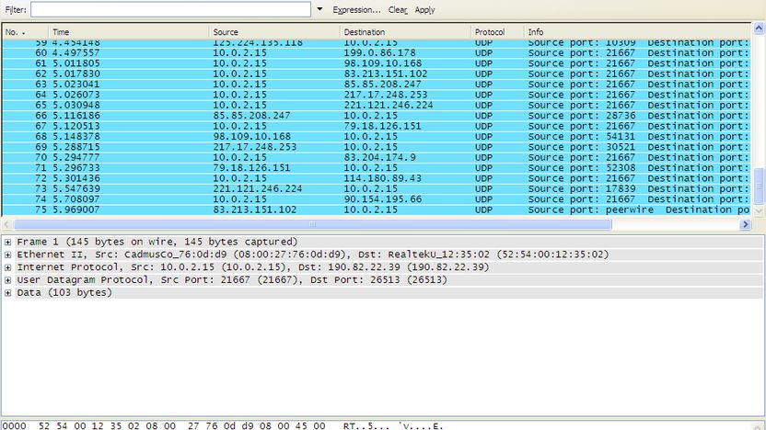Screen dimensions: 766x430
Task: Sort by Source column header
Action: [x=274, y=31]
